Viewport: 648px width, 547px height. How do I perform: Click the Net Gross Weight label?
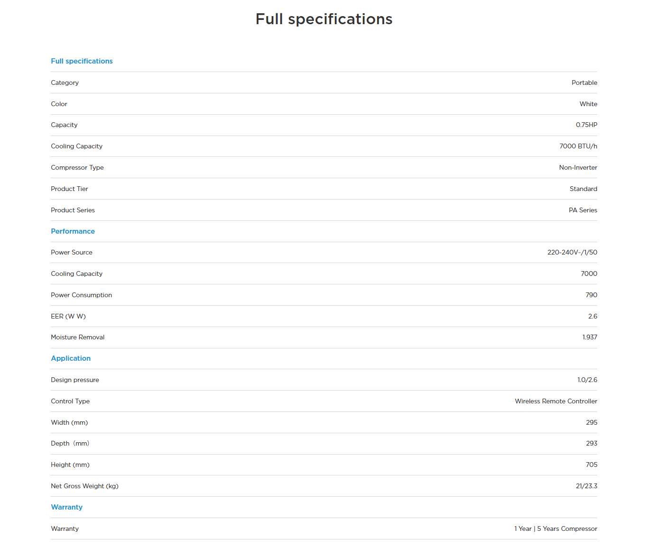point(84,486)
